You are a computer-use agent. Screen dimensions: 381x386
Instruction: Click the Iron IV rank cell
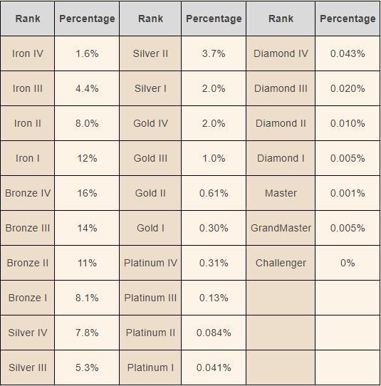(x=28, y=53)
